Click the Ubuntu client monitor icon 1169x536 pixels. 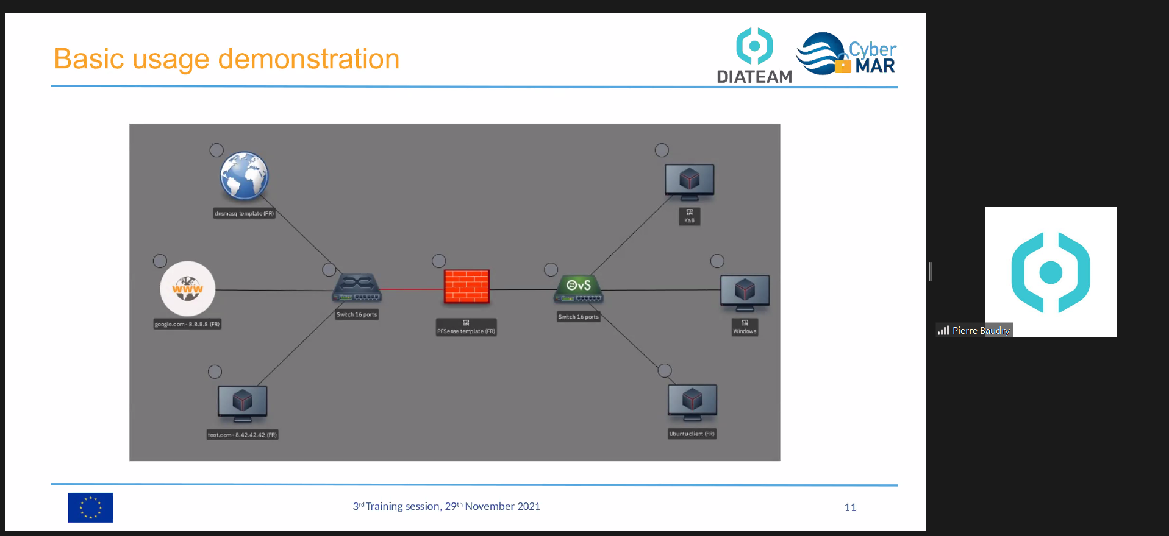coord(692,402)
